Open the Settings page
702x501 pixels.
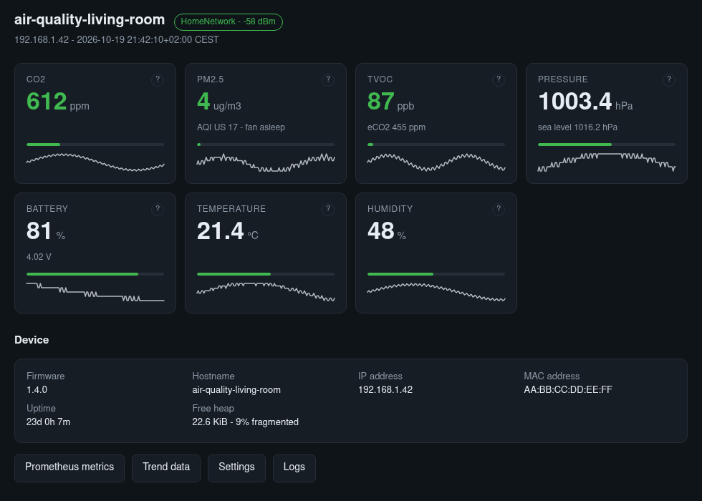[x=236, y=468]
